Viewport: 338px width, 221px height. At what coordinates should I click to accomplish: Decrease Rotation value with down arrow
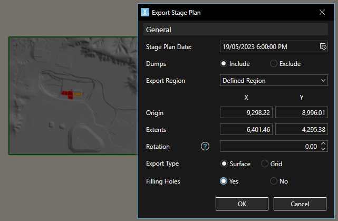click(x=323, y=149)
